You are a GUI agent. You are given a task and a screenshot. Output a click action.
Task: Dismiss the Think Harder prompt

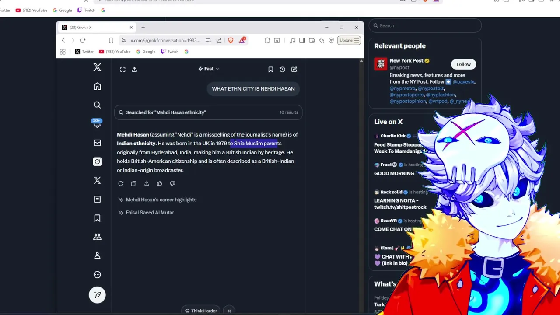(x=229, y=311)
